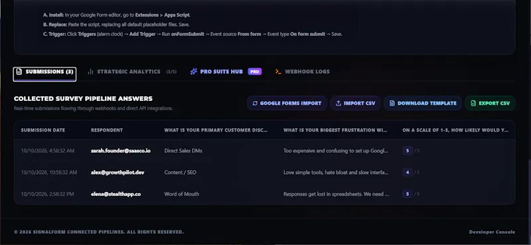Select respondent sarah.founder@saasco.io

point(121,151)
